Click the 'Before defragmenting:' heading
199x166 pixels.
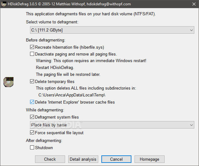pos(46,40)
